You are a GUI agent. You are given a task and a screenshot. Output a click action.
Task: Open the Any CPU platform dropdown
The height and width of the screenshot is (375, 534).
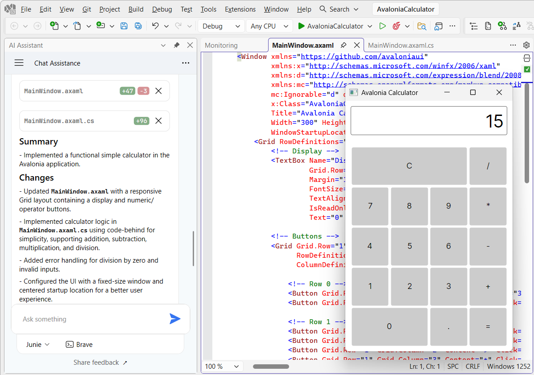269,26
